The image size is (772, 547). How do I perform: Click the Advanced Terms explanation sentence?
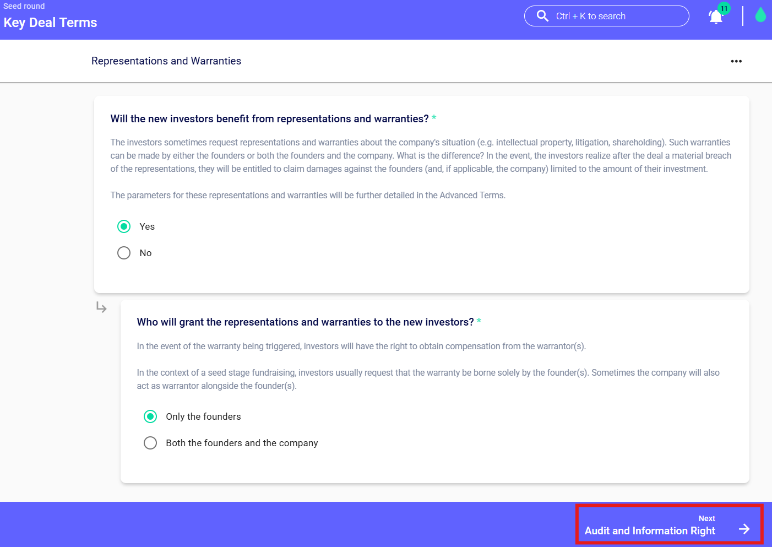pyautogui.click(x=308, y=196)
